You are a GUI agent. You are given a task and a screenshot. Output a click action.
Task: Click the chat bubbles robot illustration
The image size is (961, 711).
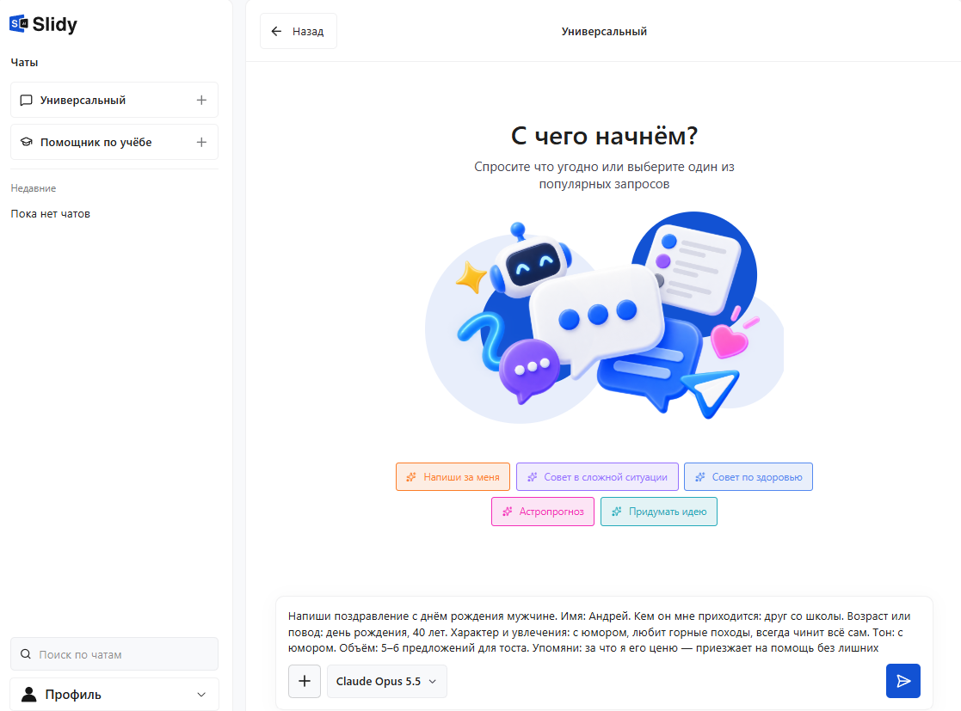click(604, 317)
